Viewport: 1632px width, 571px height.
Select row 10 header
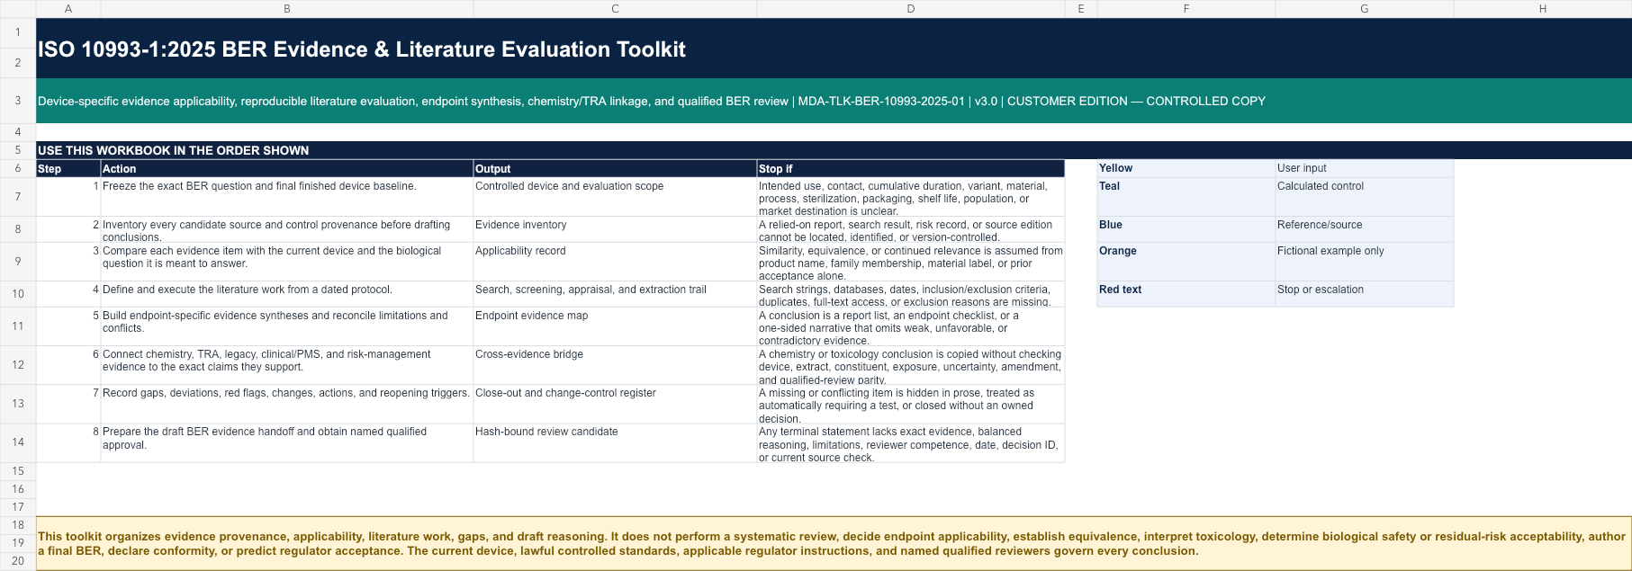(x=18, y=294)
